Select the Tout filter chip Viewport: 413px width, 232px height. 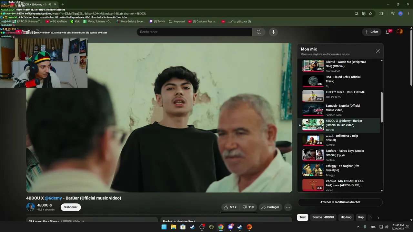click(x=303, y=217)
